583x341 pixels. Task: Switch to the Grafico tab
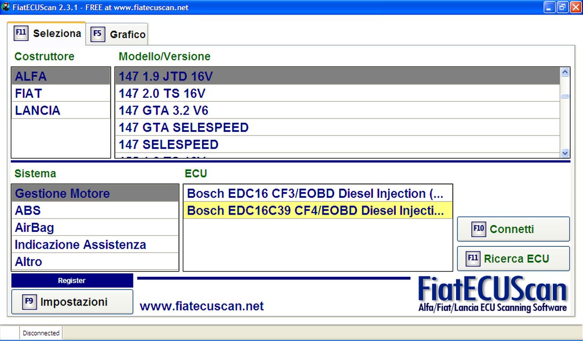click(x=127, y=35)
